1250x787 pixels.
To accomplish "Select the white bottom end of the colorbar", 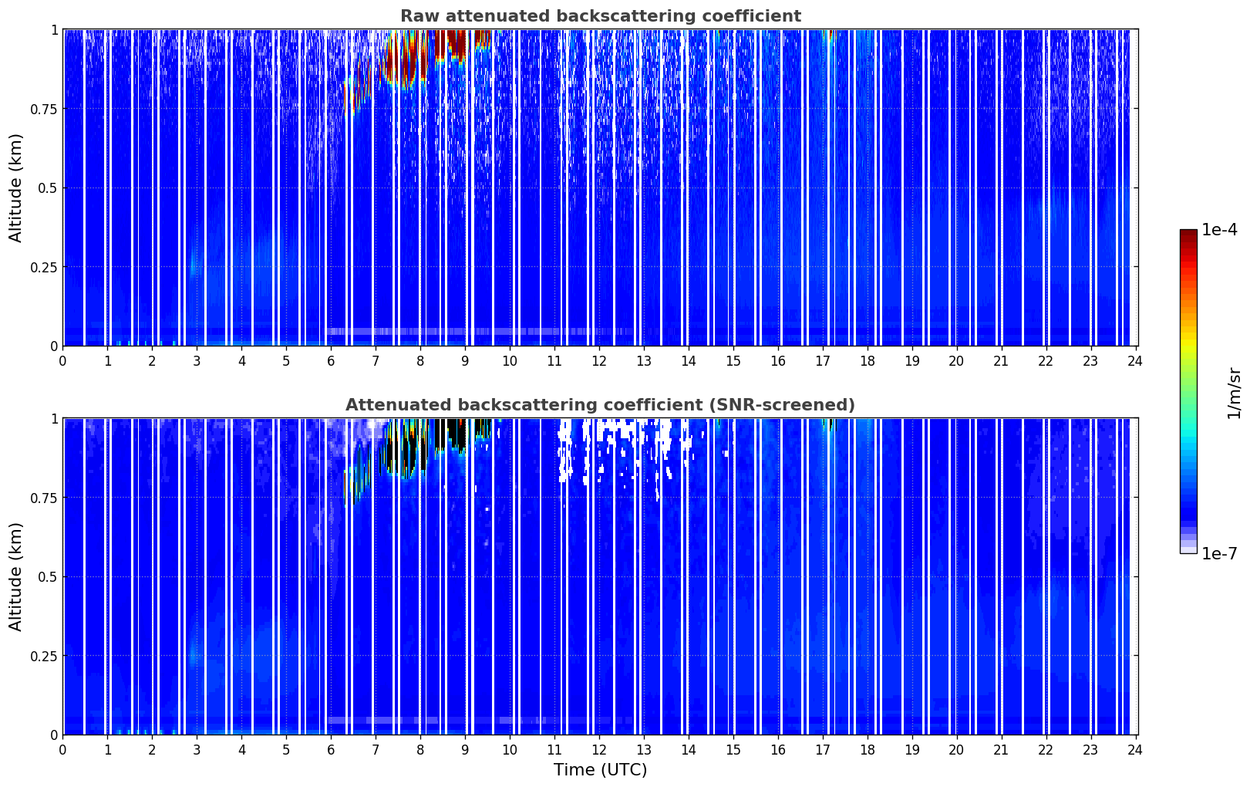I will click(1188, 550).
